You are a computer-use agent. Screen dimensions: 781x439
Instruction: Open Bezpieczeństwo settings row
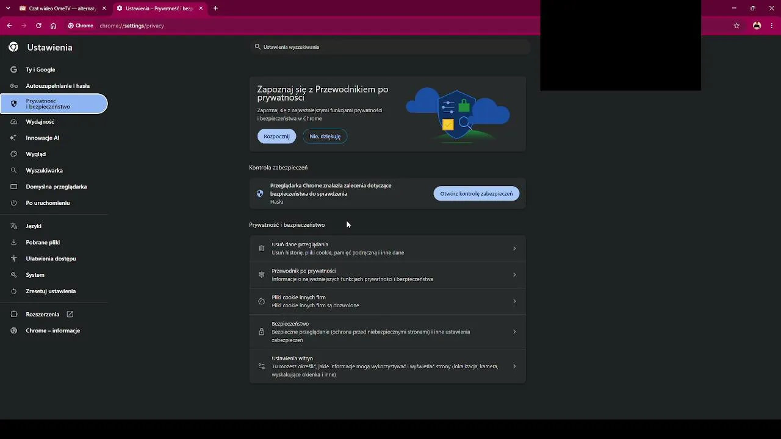tap(387, 332)
